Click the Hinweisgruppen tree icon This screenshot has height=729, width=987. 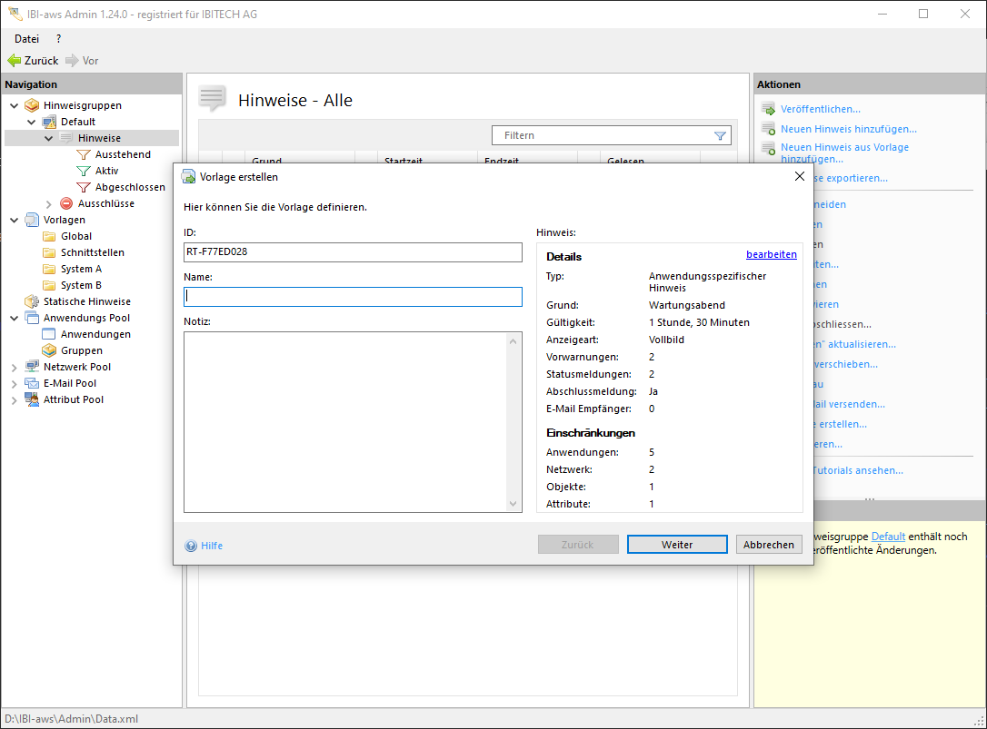[32, 105]
